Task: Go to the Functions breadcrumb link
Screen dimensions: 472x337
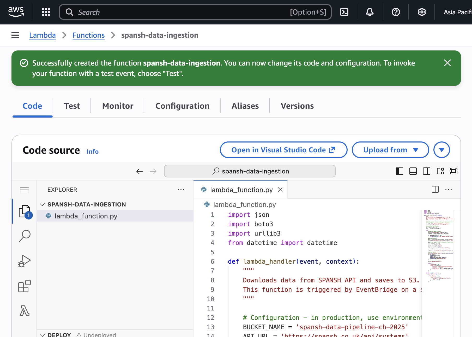Action: click(x=88, y=35)
